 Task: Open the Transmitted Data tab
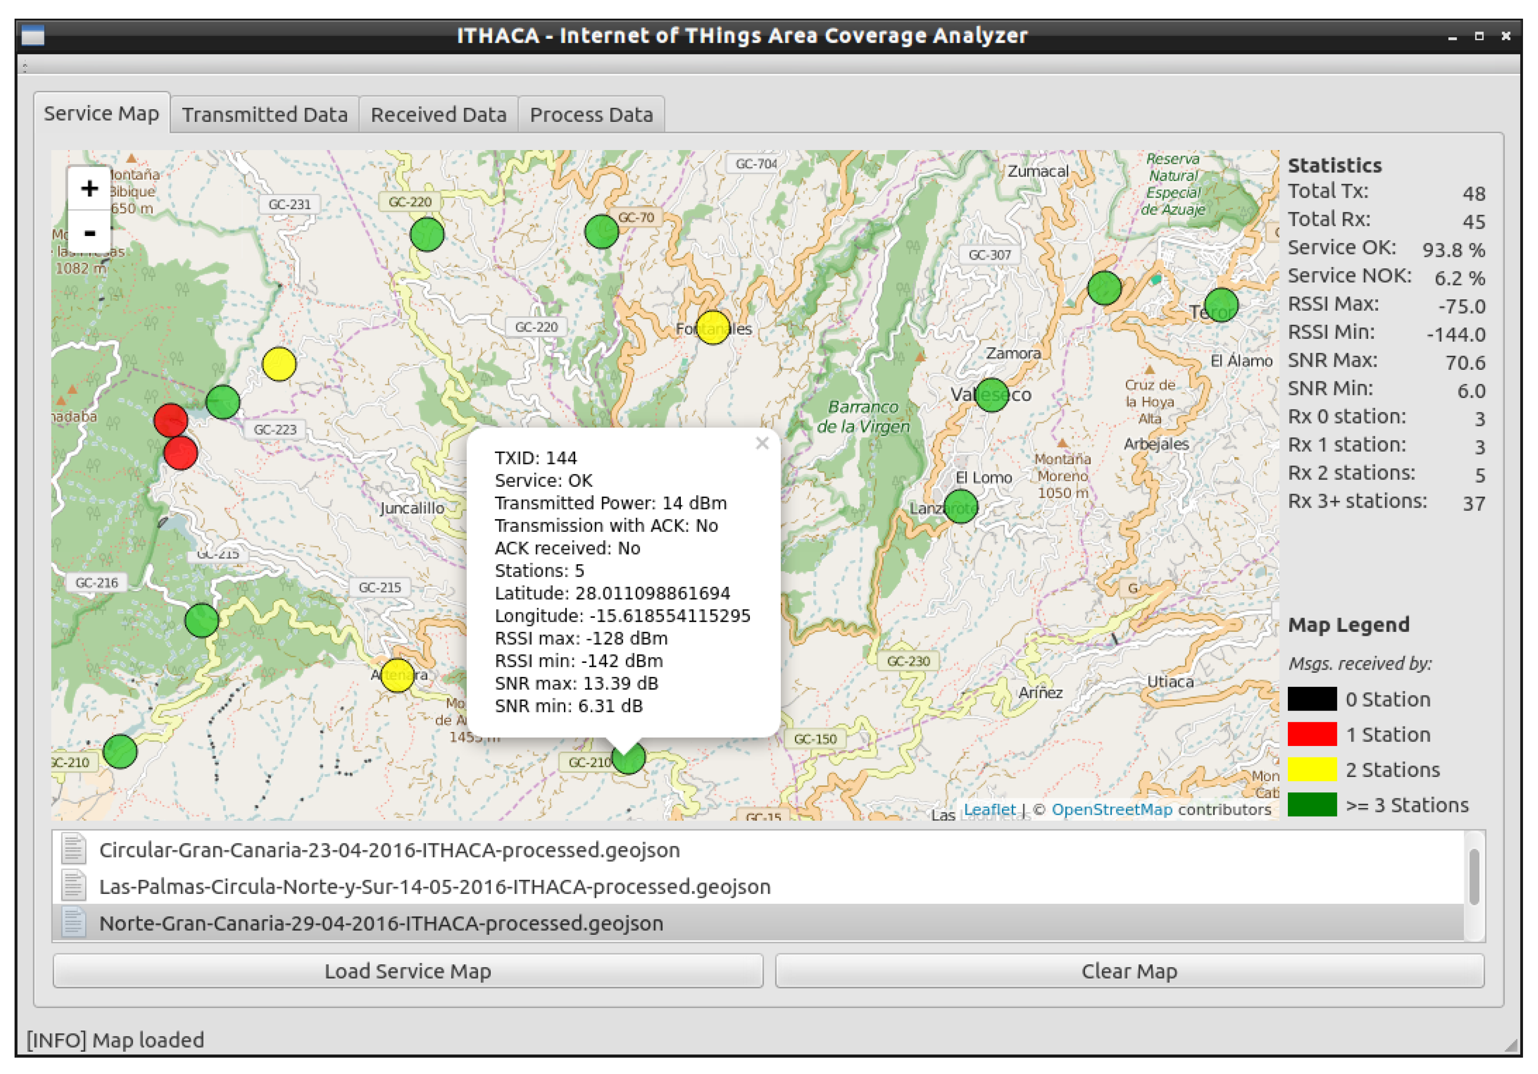(265, 115)
